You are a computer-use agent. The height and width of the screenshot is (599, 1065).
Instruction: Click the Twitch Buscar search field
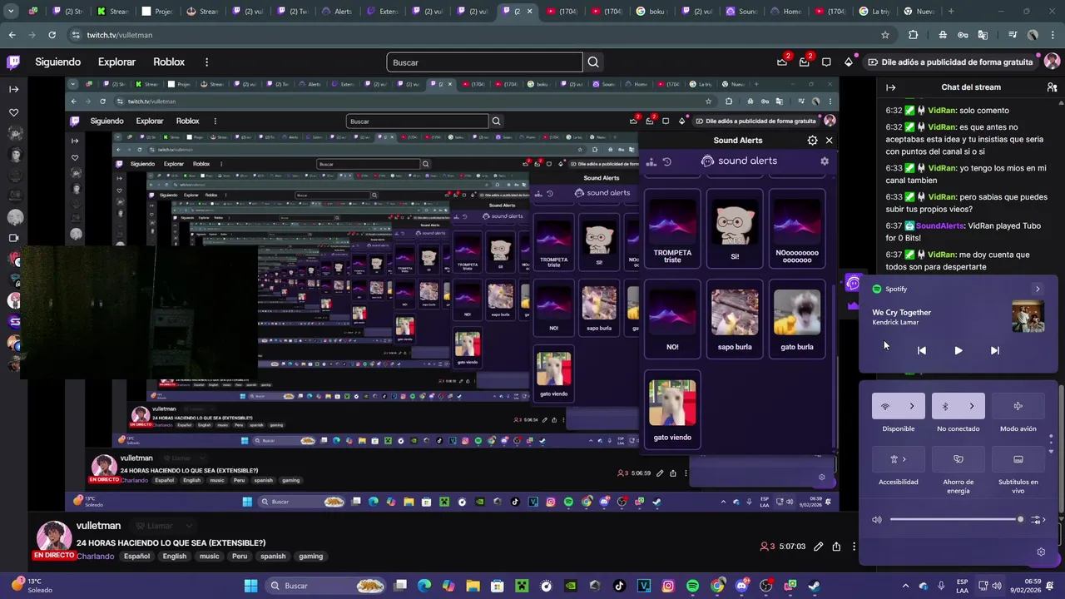tap(484, 62)
